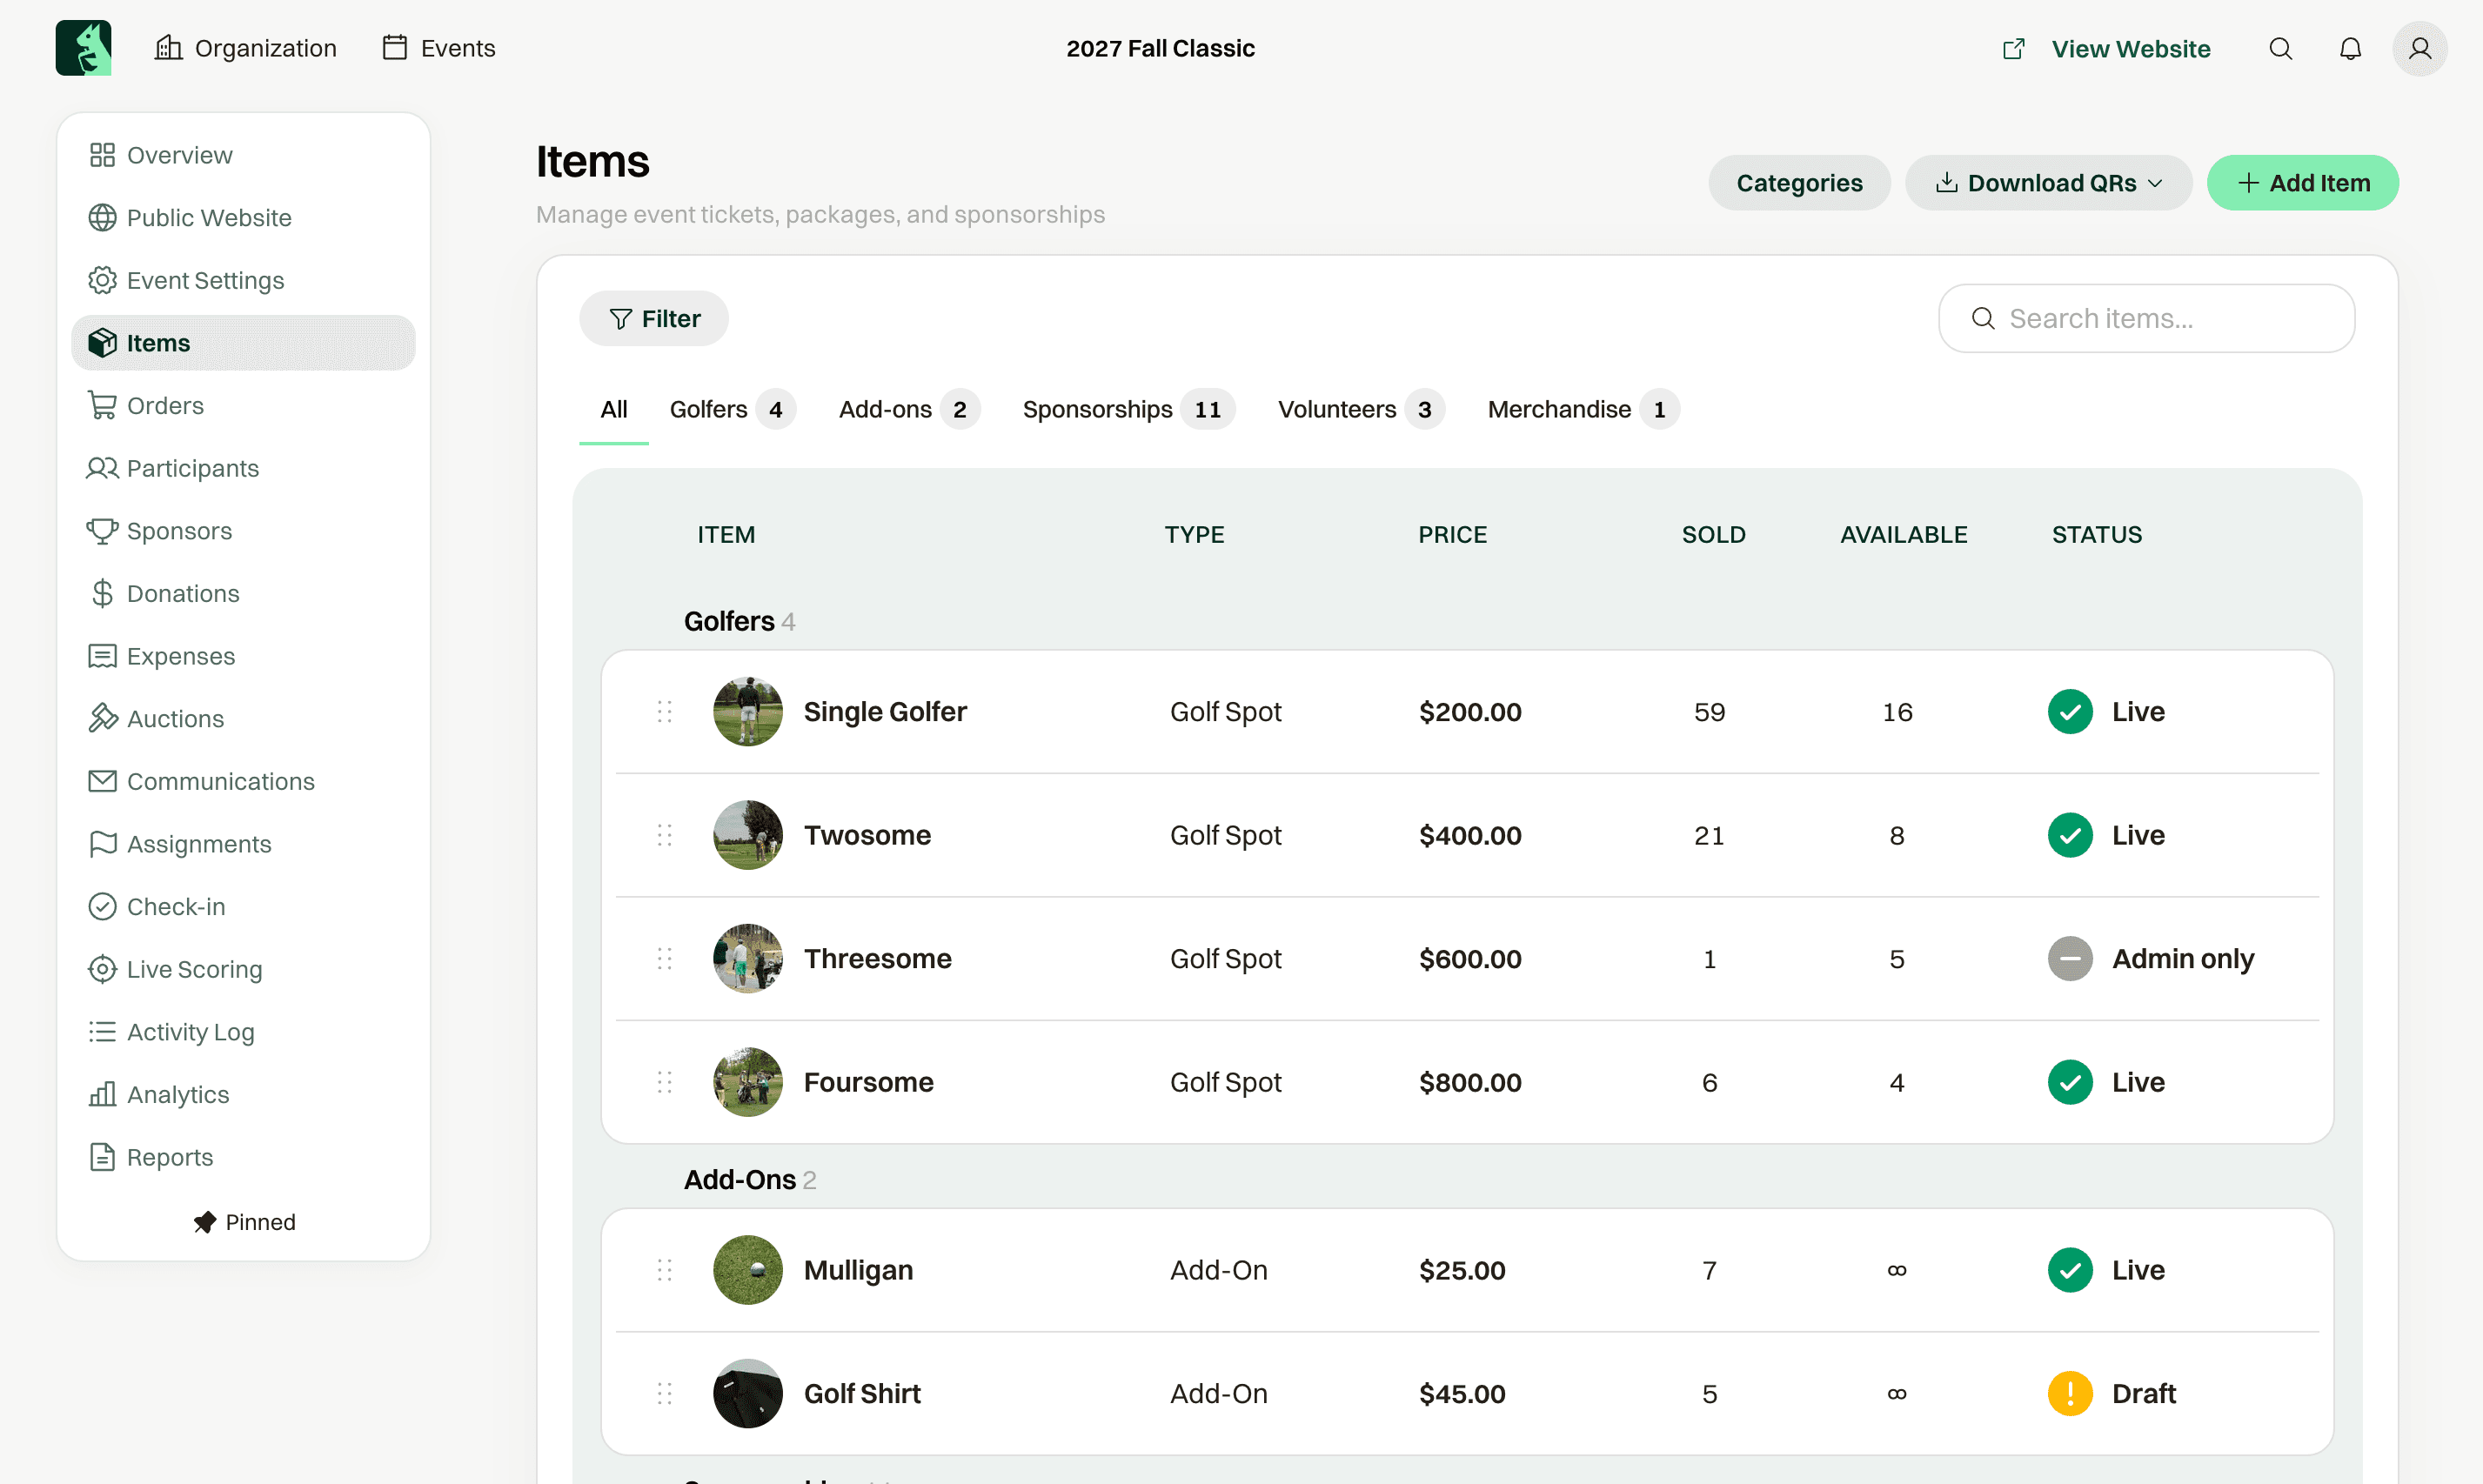2483x1484 pixels.
Task: Click the Golf Shirt drag handle
Action: (665, 1393)
